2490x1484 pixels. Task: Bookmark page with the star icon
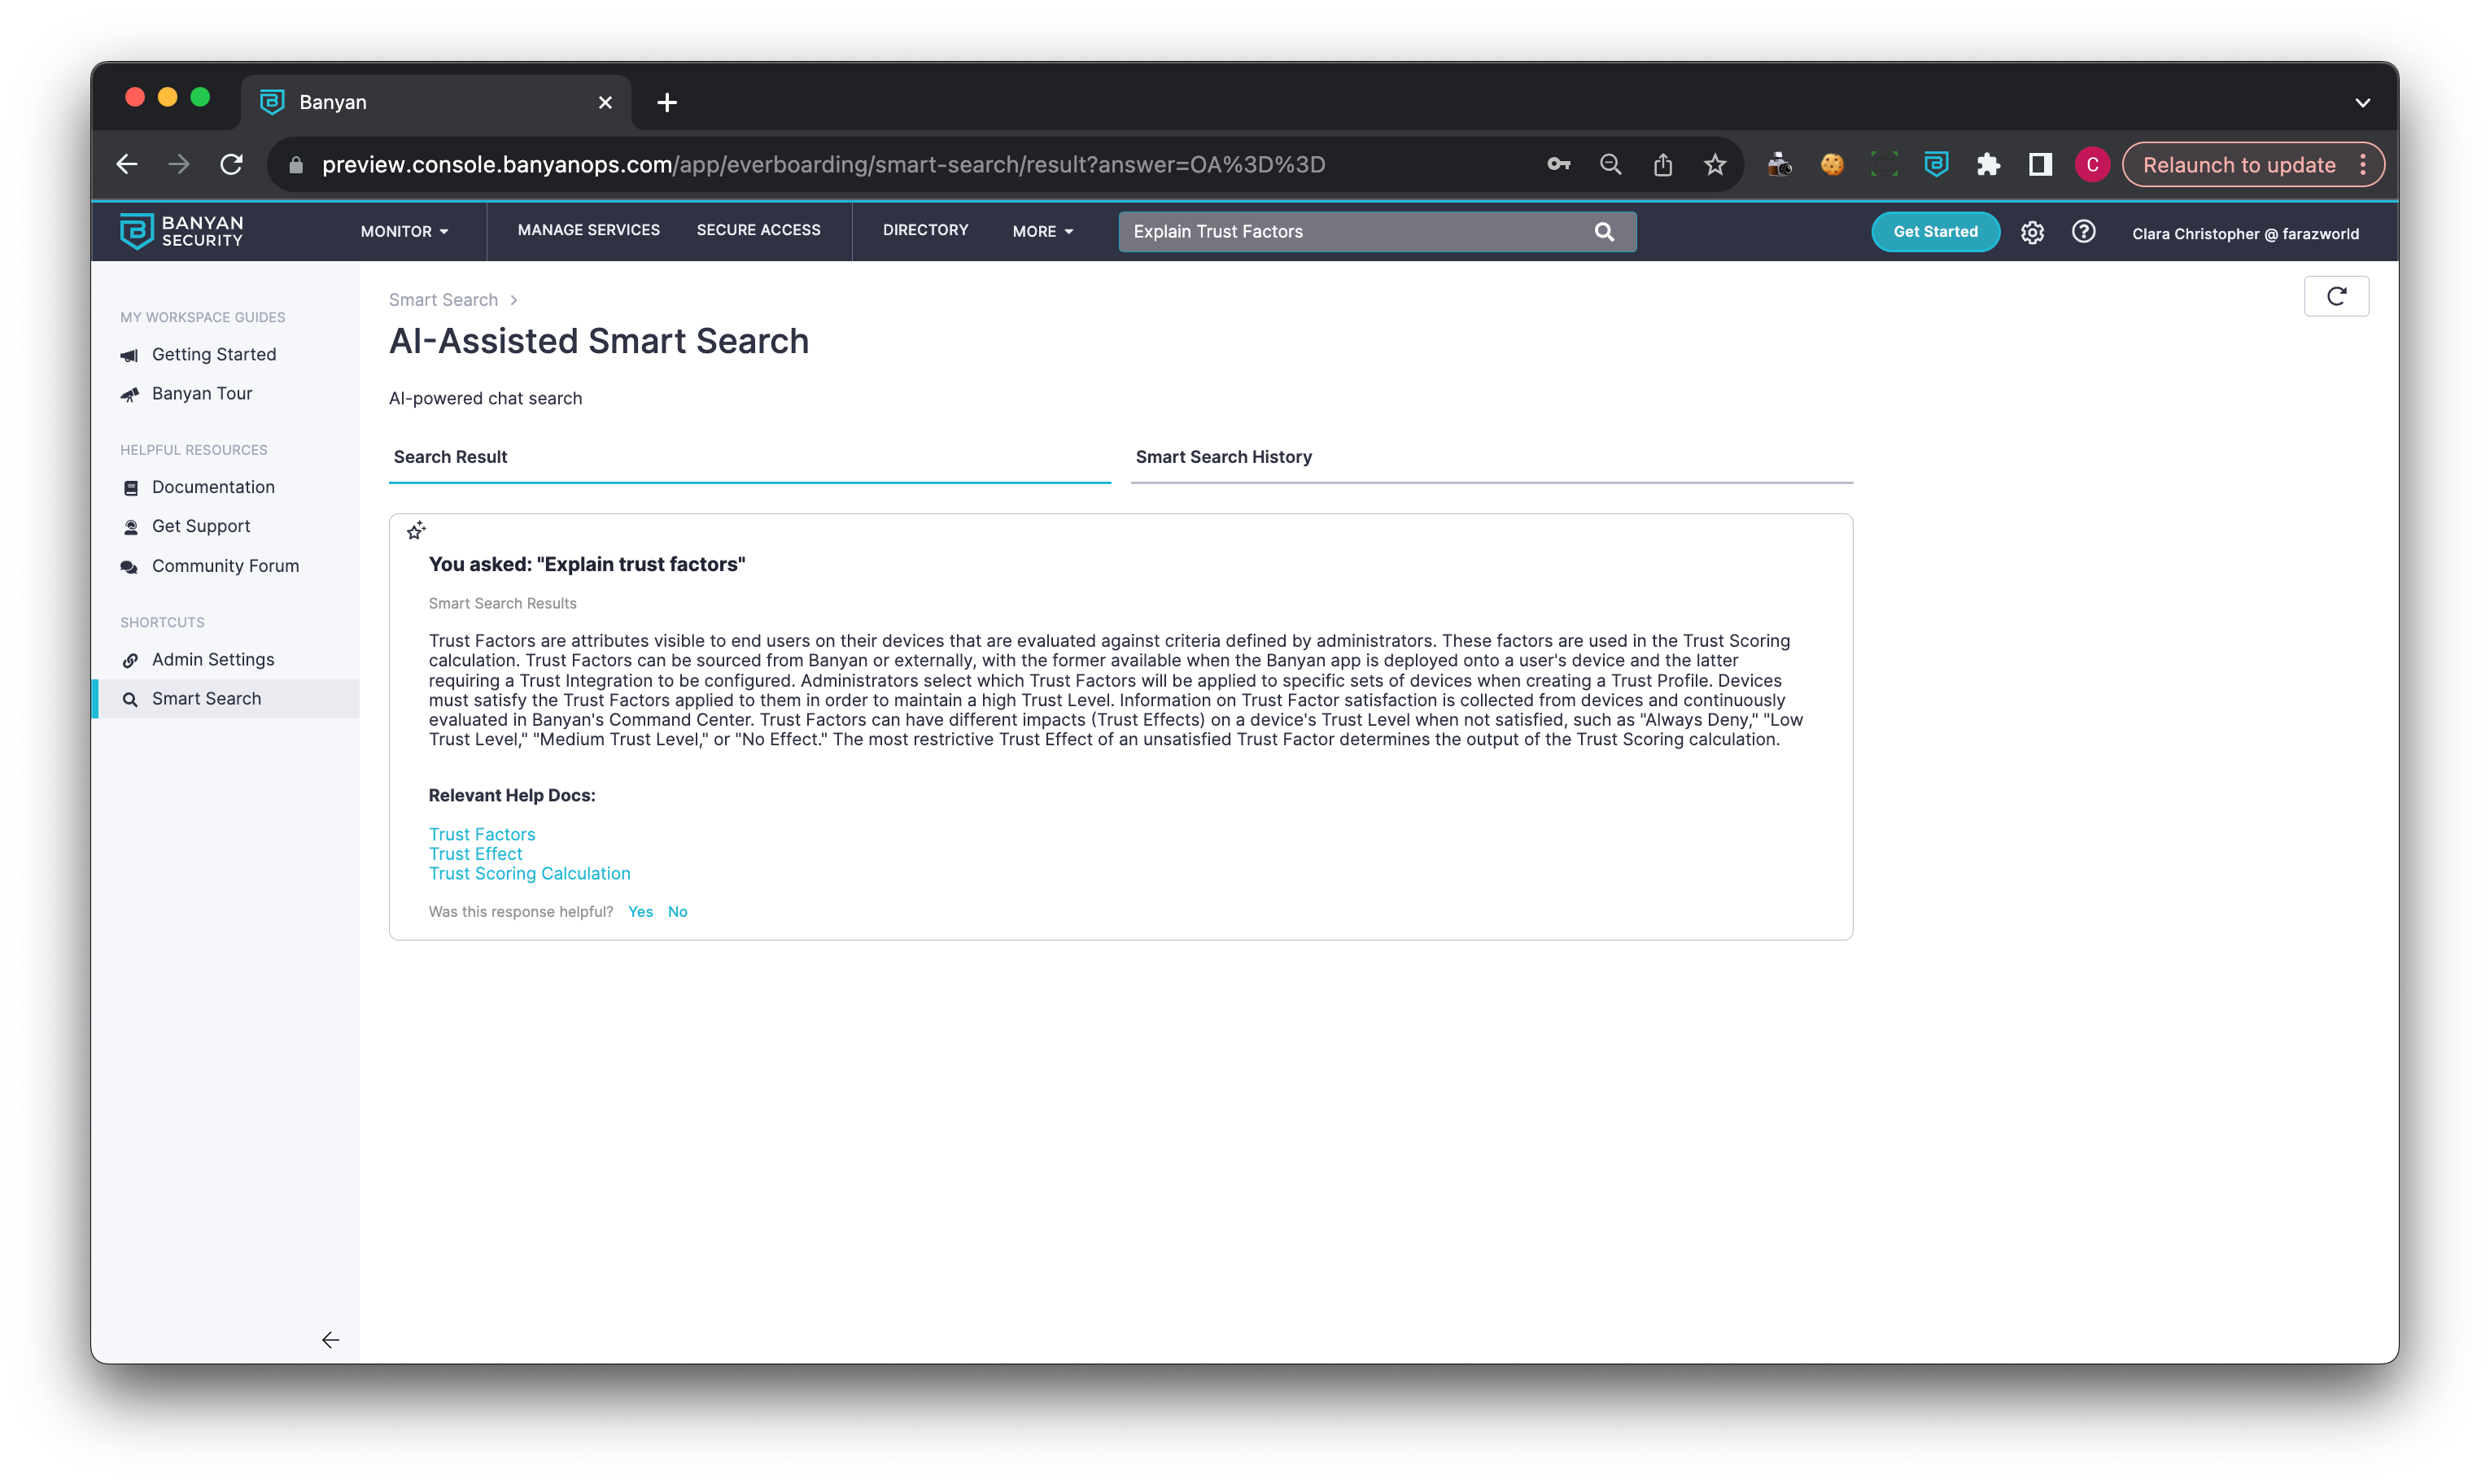[1714, 165]
